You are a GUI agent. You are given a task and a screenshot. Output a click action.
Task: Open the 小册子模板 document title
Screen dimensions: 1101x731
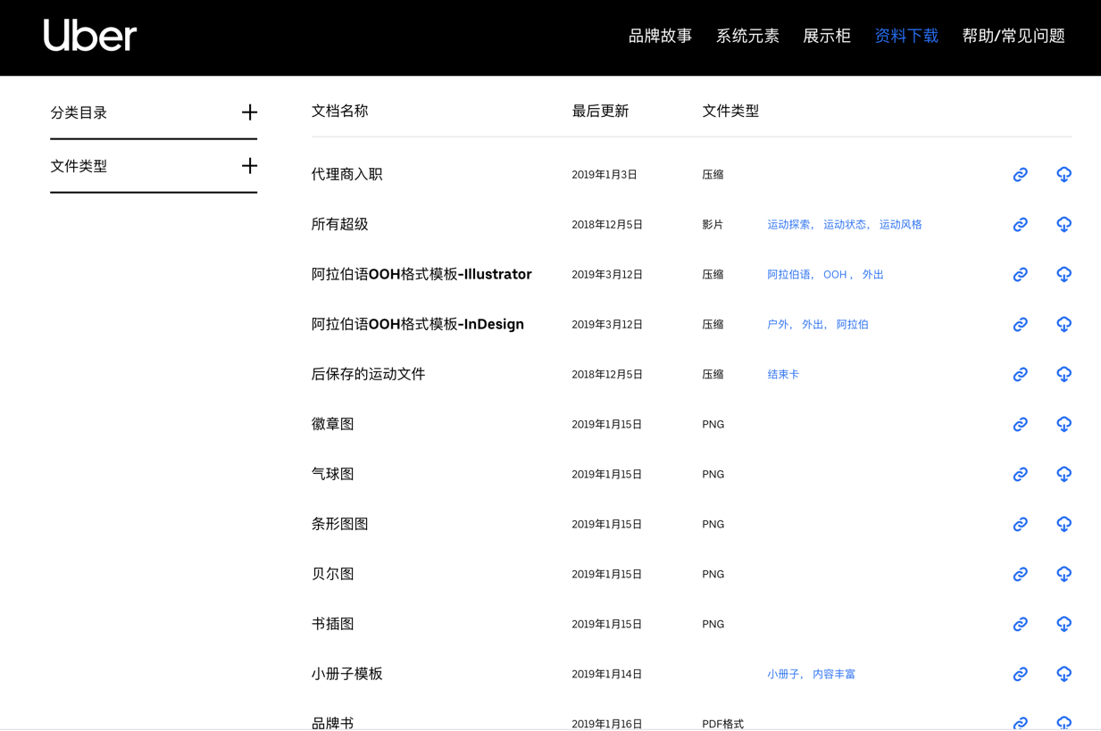(x=346, y=675)
